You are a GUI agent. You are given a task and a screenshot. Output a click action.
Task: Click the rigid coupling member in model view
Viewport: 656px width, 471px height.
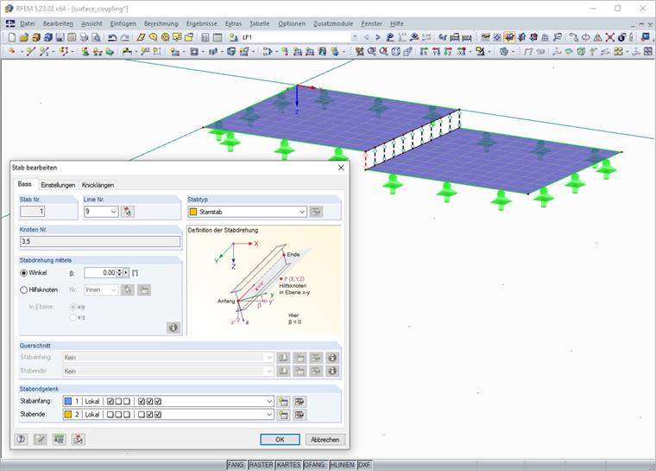(366, 161)
